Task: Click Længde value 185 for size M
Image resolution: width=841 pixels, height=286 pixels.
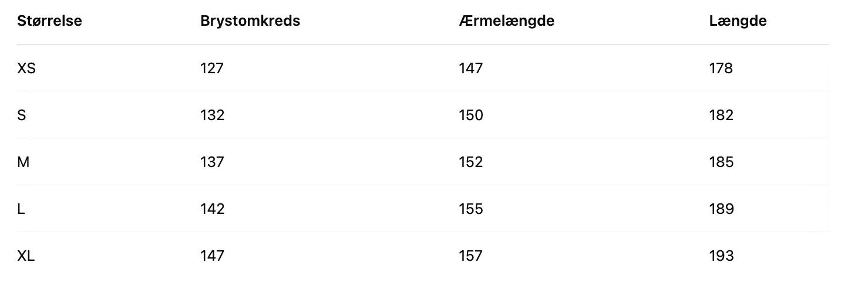Action: (x=721, y=162)
